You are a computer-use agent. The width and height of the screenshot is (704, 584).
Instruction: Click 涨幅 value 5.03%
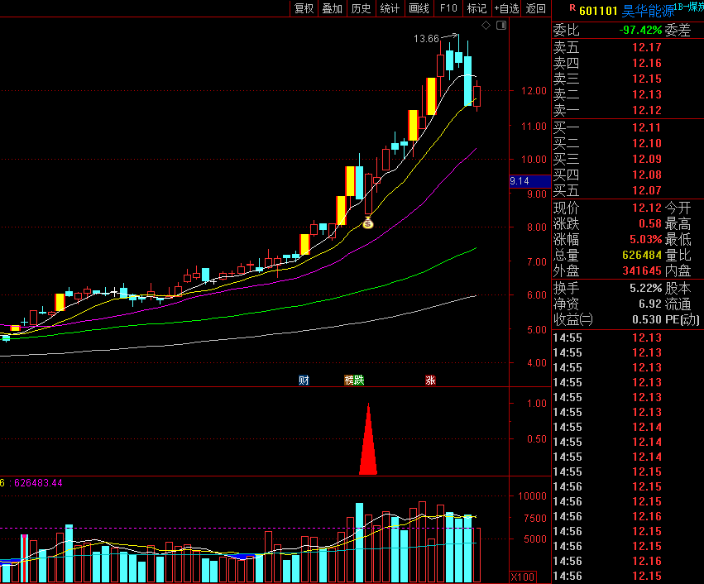(645, 239)
